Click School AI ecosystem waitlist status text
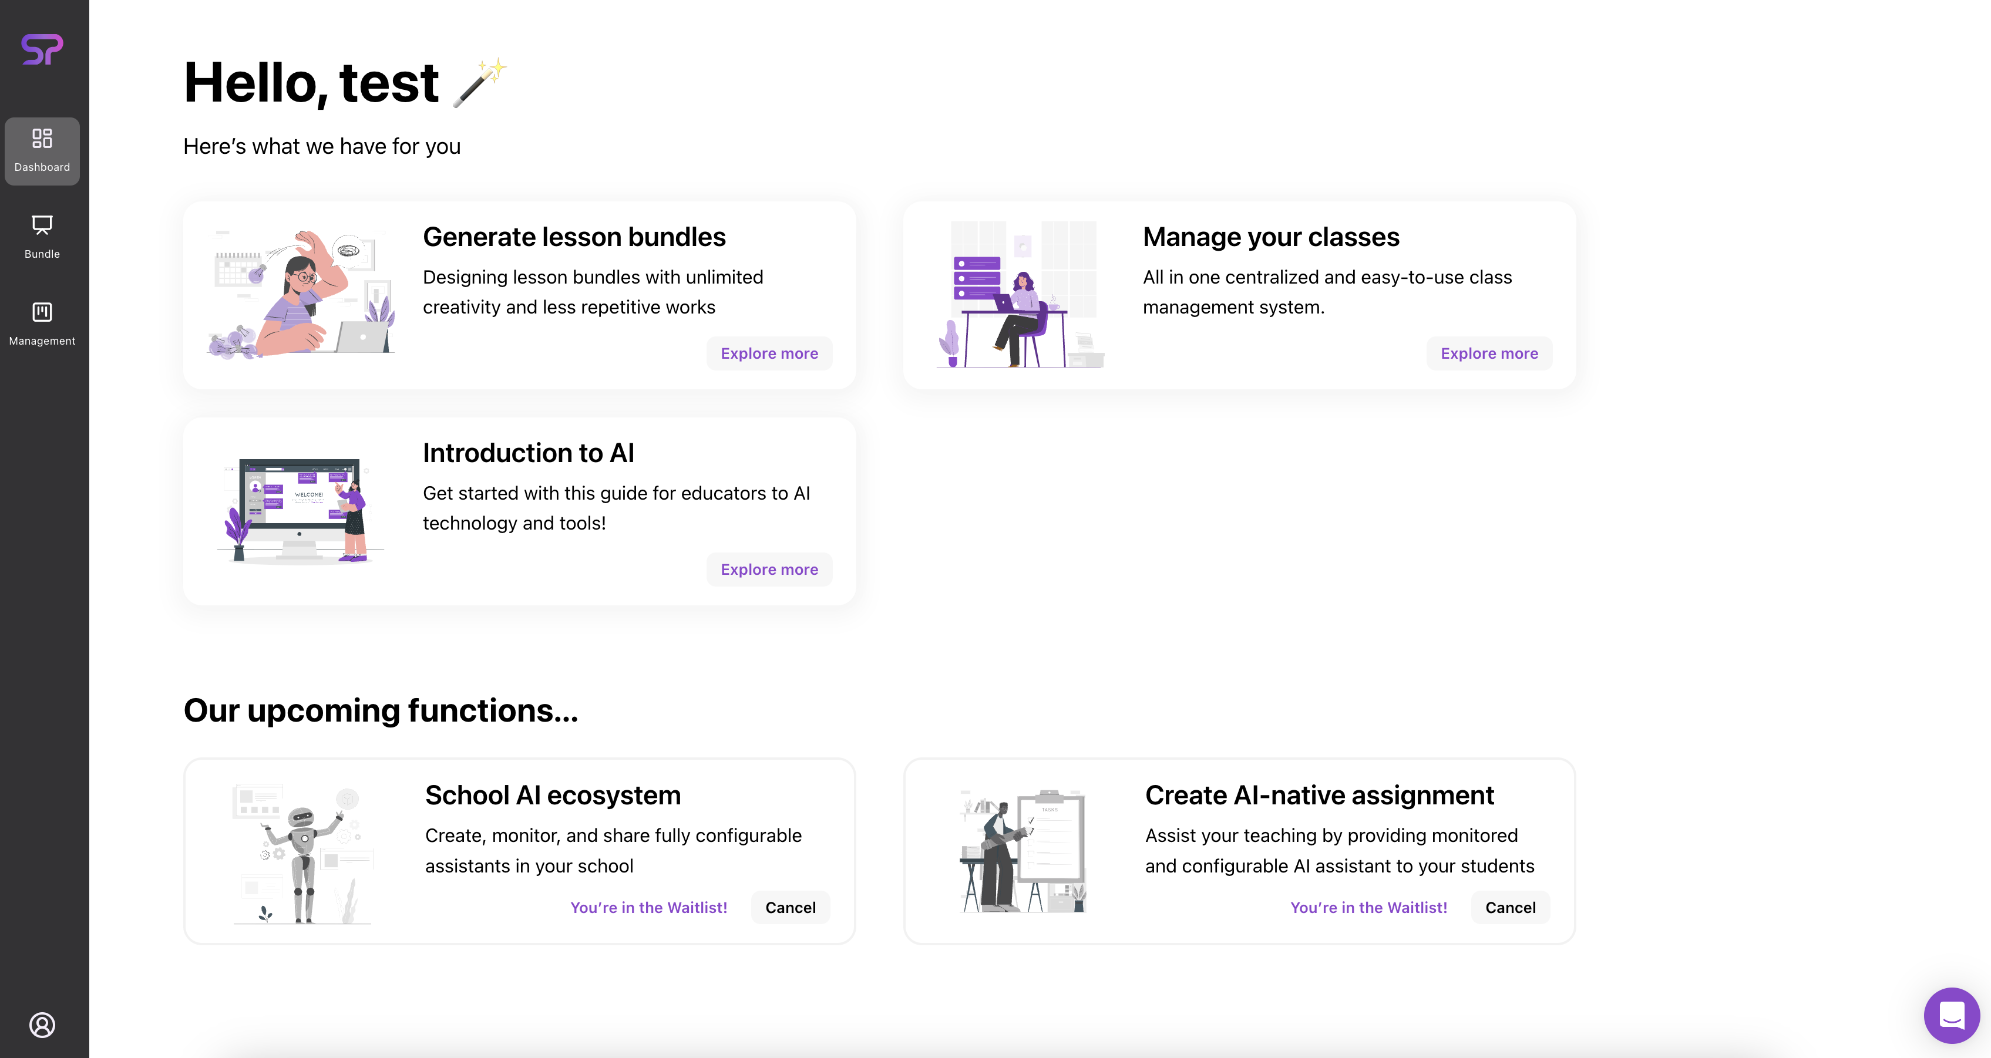This screenshot has width=1991, height=1058. point(648,907)
